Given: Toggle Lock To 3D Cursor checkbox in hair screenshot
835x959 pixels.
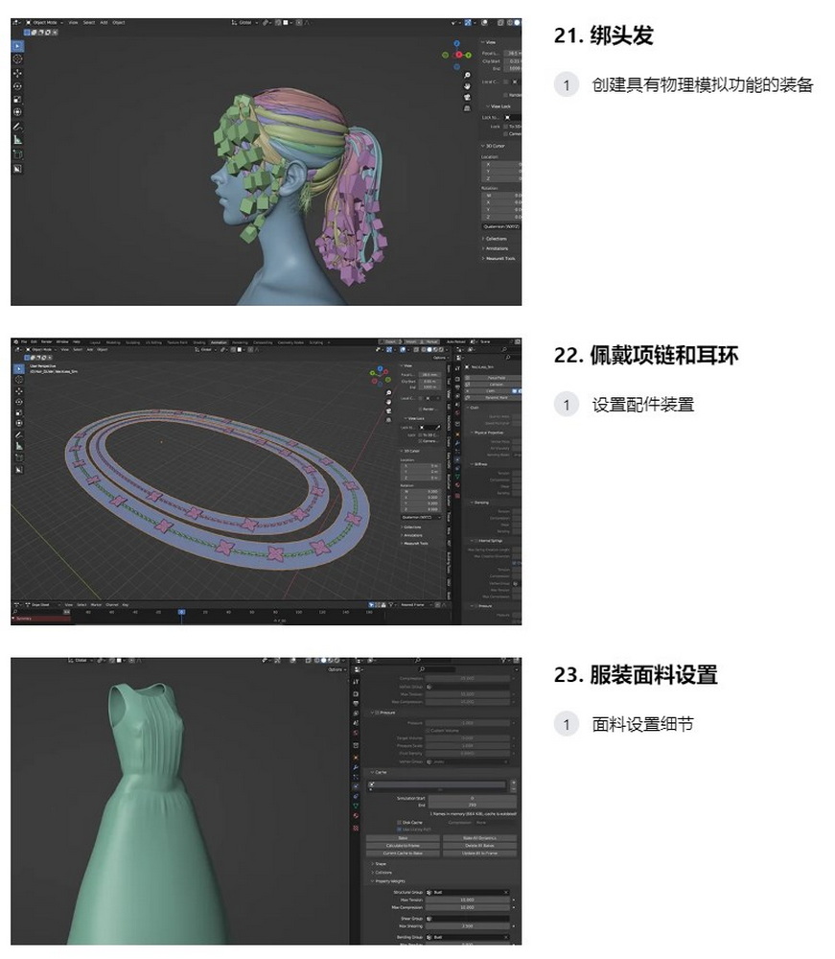Looking at the screenshot, I should coord(505,127).
